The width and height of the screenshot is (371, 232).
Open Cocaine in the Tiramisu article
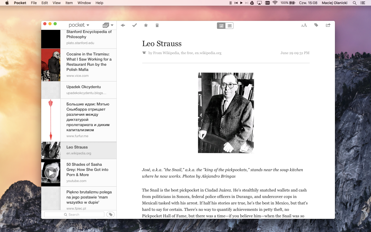(x=88, y=62)
